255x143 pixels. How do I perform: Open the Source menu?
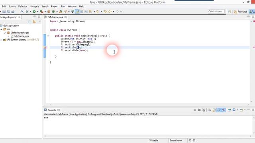[x=12, y=6]
